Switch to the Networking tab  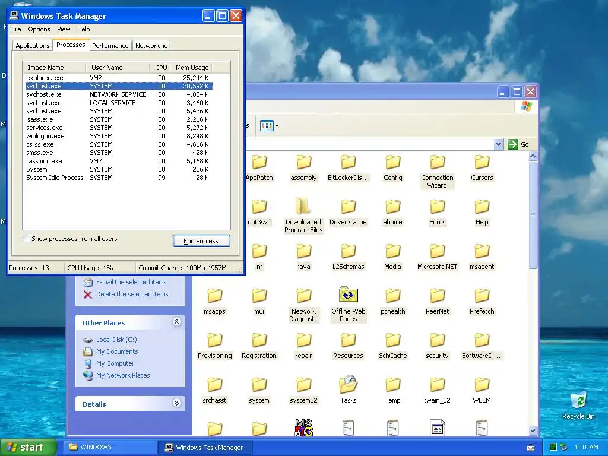click(151, 46)
